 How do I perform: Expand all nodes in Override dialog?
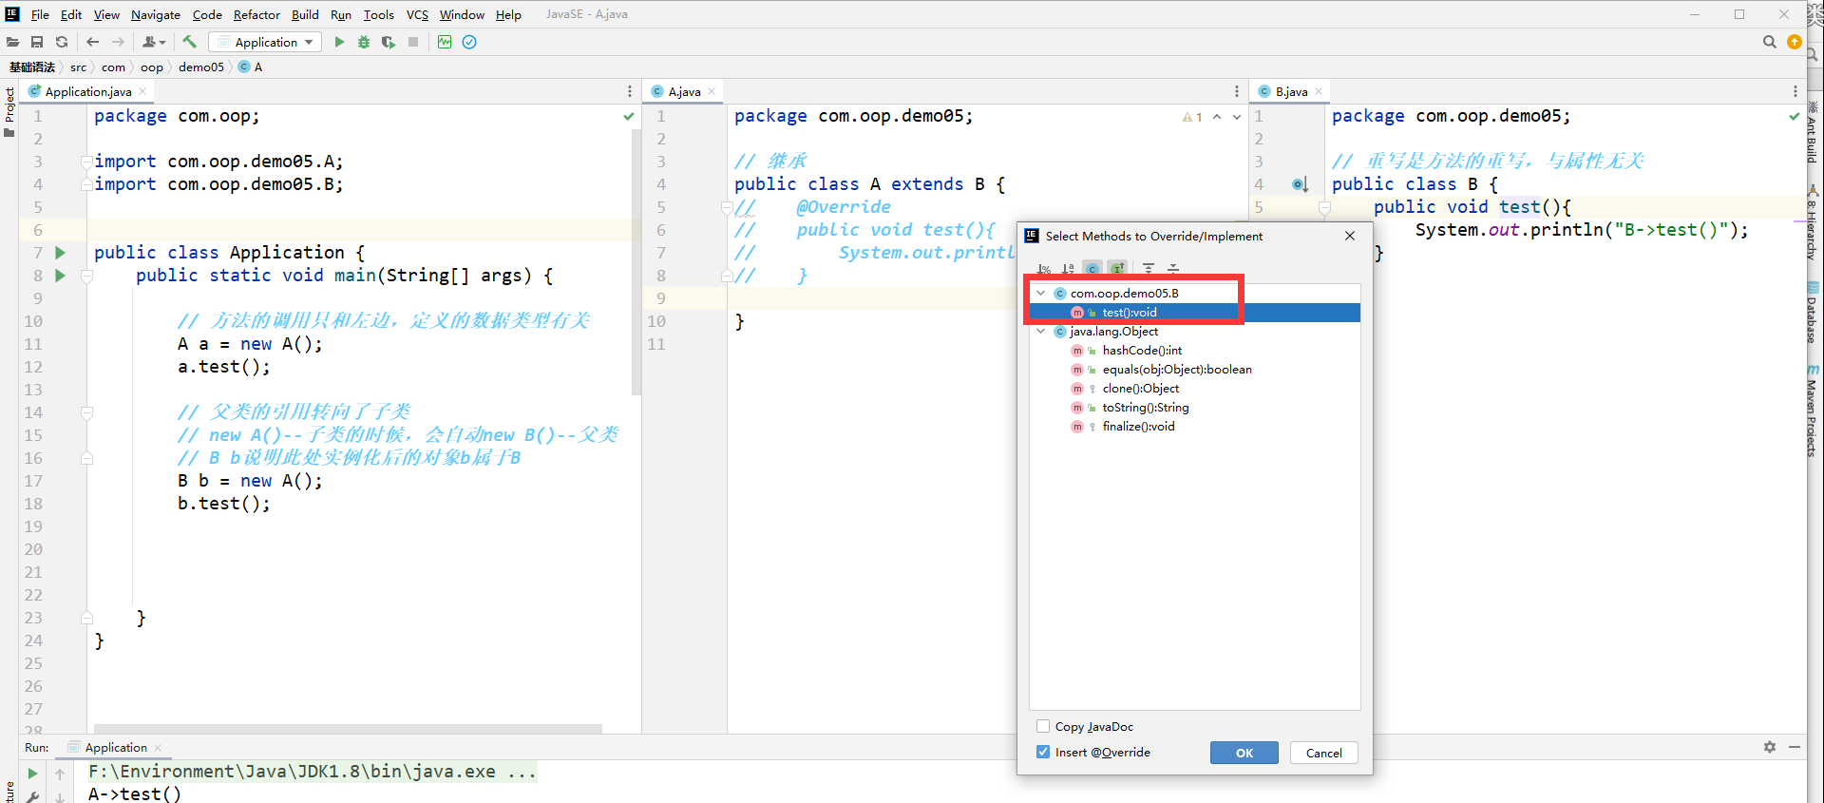[1149, 269]
